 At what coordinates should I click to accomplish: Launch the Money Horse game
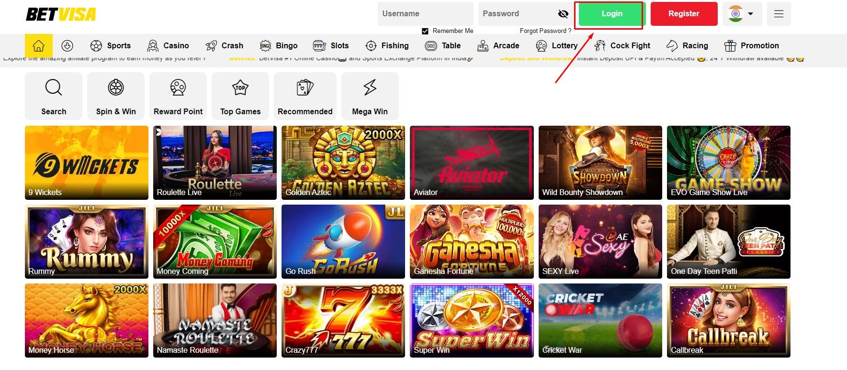[x=87, y=320]
